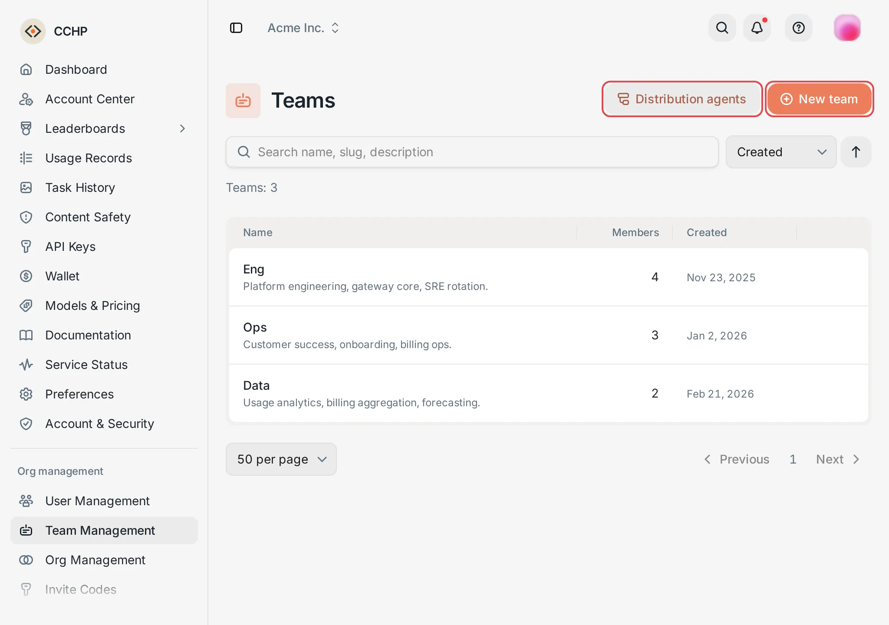The image size is (889, 625).
Task: Click the Models & Pricing tag icon
Action: (26, 306)
